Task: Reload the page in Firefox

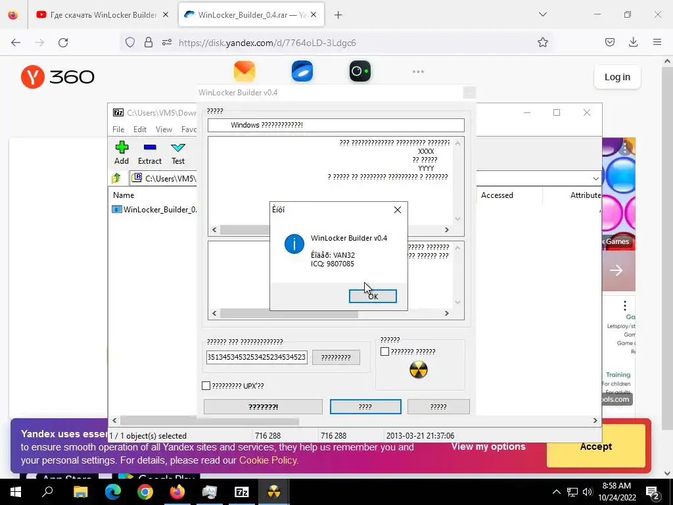Action: [x=63, y=43]
